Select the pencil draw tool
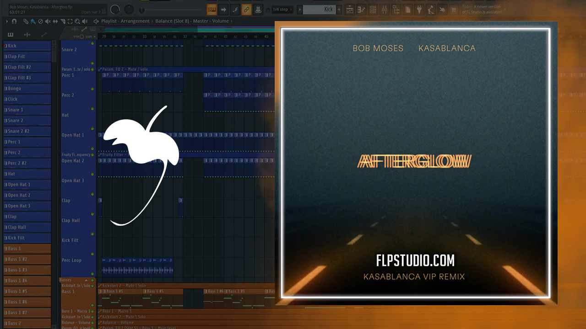This screenshot has height=329, width=586. tap(26, 21)
